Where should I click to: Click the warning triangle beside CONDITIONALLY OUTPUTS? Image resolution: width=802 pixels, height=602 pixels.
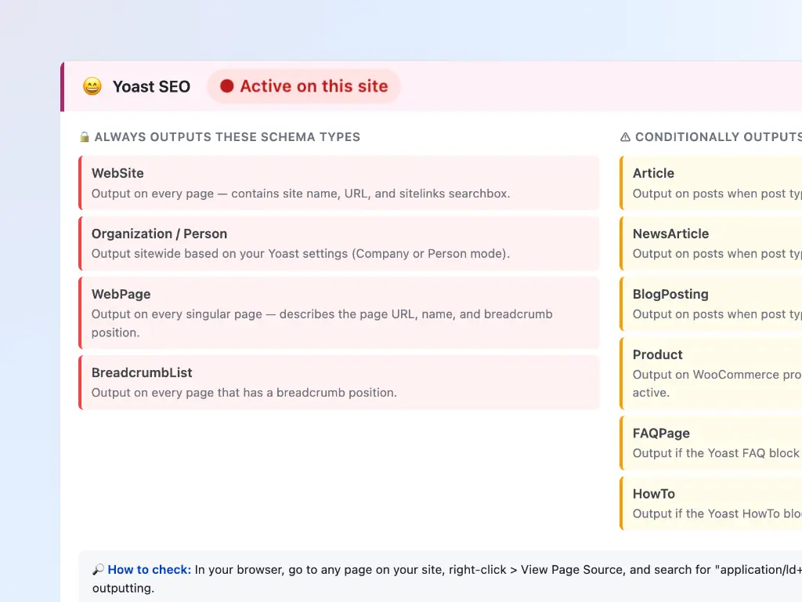(x=625, y=136)
